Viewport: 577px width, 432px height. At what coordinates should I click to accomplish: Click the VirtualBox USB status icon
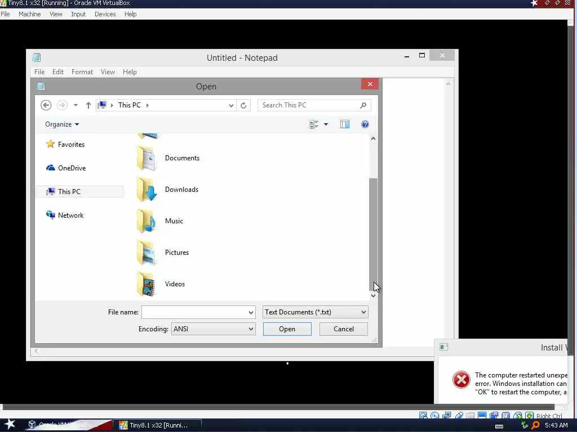(x=459, y=416)
